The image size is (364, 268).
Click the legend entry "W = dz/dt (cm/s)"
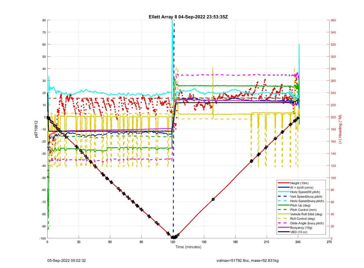pos(302,187)
